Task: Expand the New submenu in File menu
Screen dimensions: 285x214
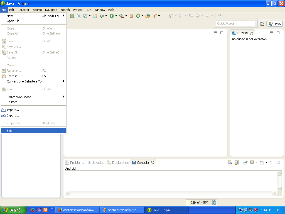Action: pos(33,16)
